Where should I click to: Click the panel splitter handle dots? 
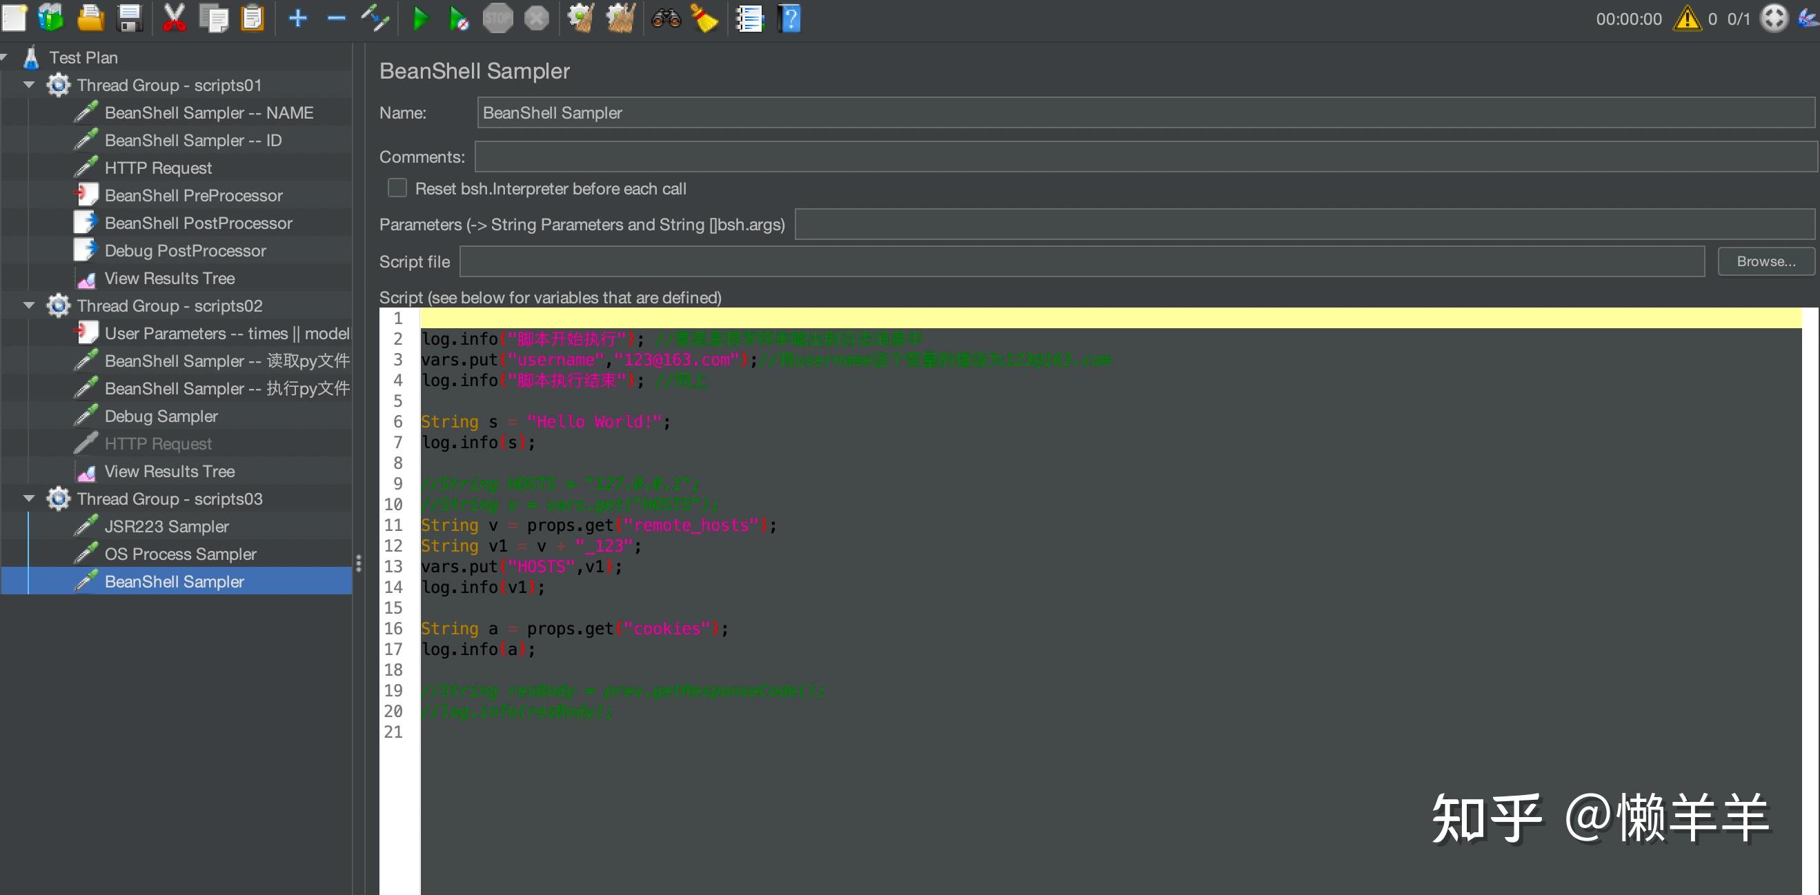[x=359, y=563]
